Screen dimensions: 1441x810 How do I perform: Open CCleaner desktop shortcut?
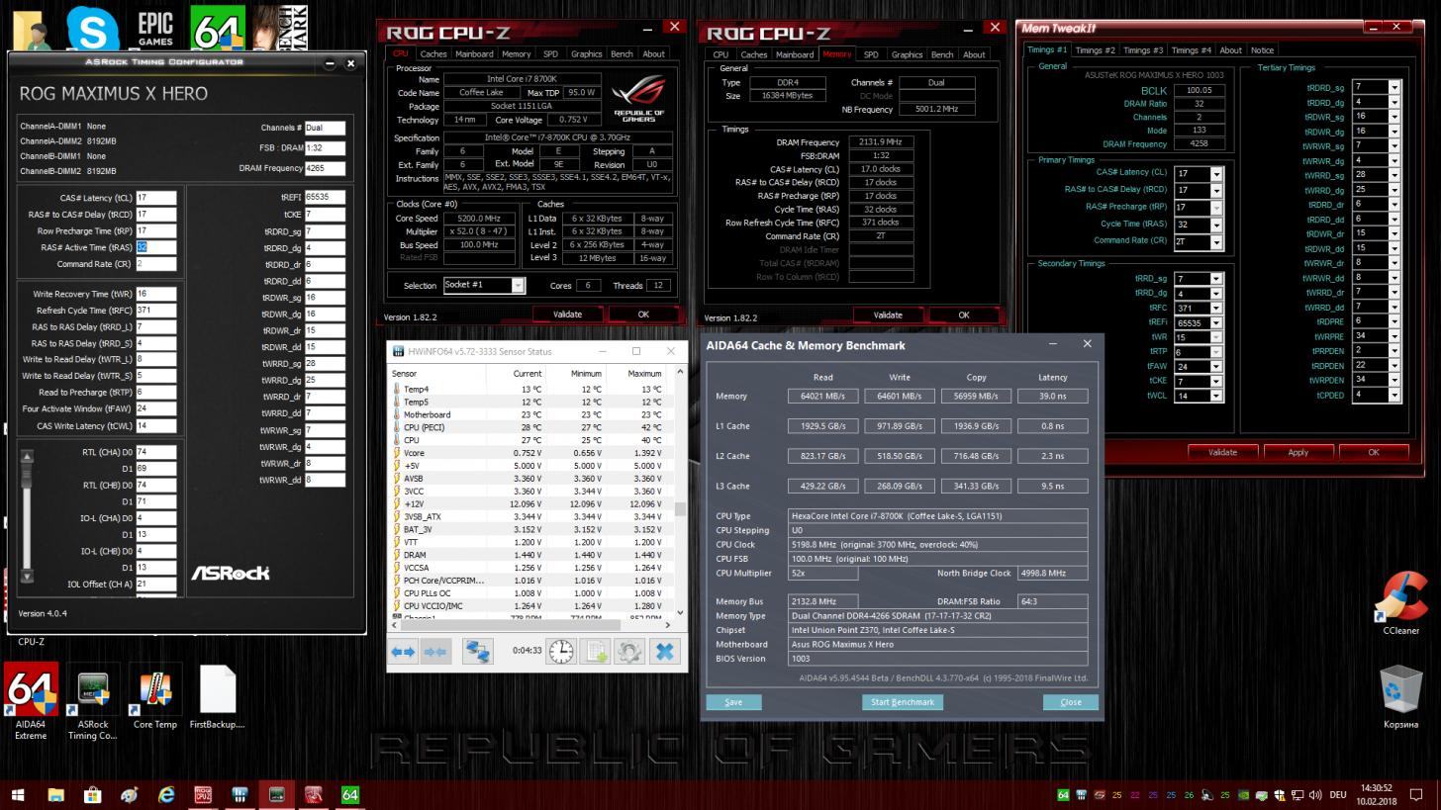point(1400,603)
